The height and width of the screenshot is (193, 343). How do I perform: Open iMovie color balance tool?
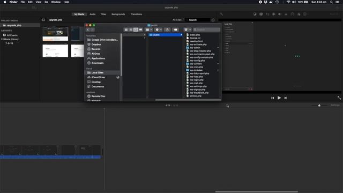click(255, 14)
